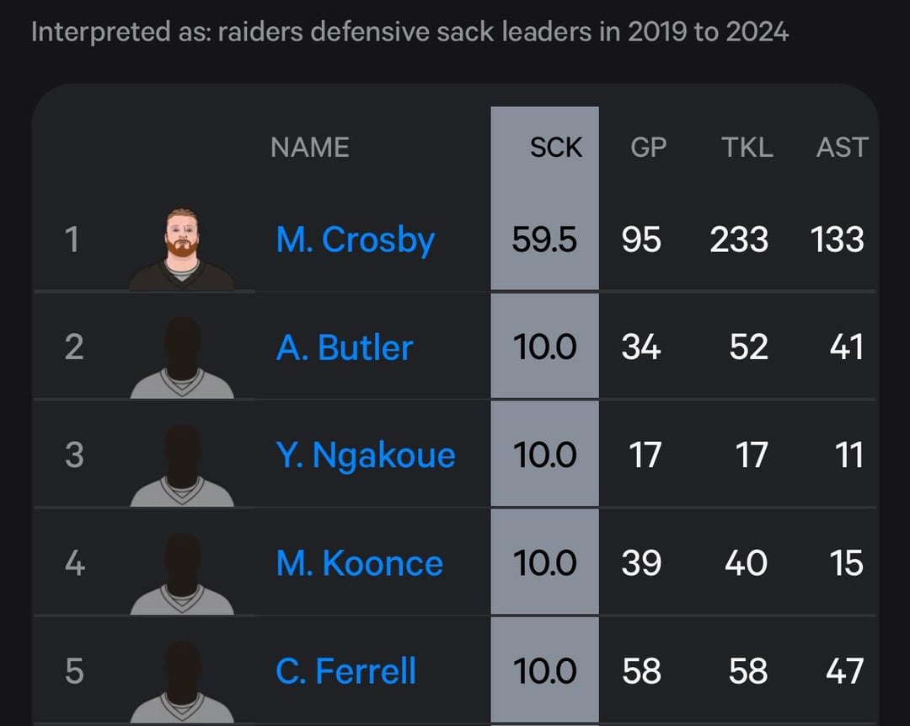Click the NAME column header
The height and width of the screenshot is (726, 910).
(309, 147)
